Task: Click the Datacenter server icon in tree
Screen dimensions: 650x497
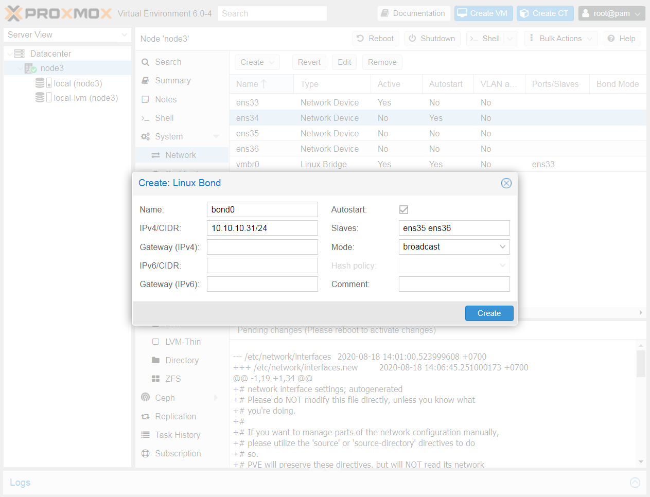Action: tap(20, 54)
